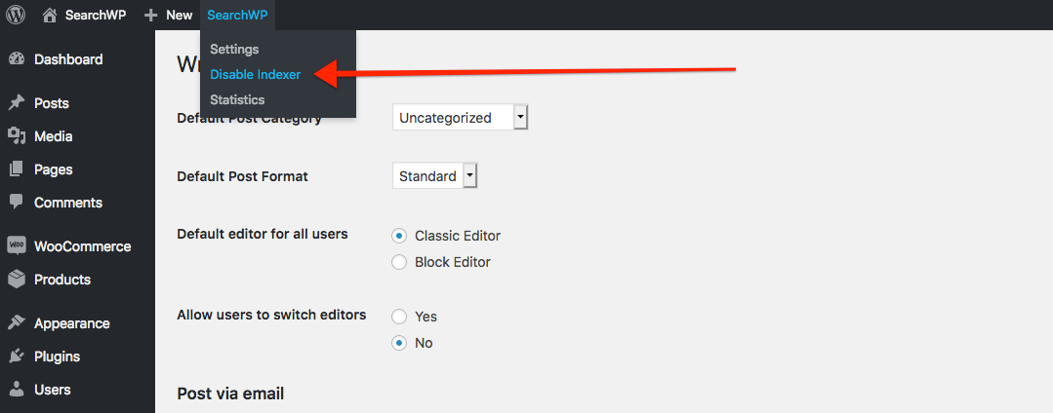Click the Media library icon
The image size is (1053, 413).
click(x=17, y=136)
